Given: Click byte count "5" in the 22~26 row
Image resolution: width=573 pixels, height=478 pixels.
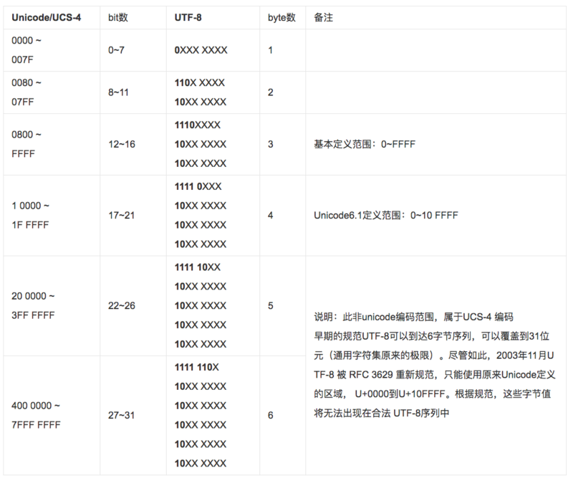Looking at the screenshot, I should pos(271,305).
